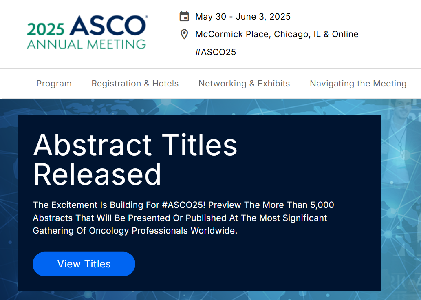Open the Registration & Hotels menu
This screenshot has height=300, width=421.
pos(135,84)
